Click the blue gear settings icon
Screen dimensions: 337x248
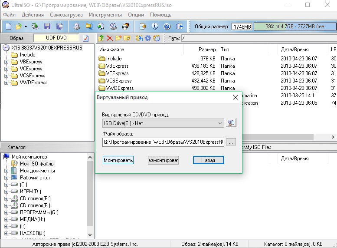tap(147, 38)
